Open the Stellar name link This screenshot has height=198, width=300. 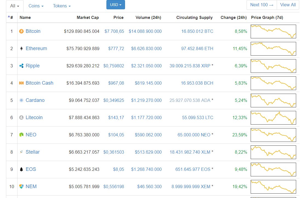click(x=33, y=152)
